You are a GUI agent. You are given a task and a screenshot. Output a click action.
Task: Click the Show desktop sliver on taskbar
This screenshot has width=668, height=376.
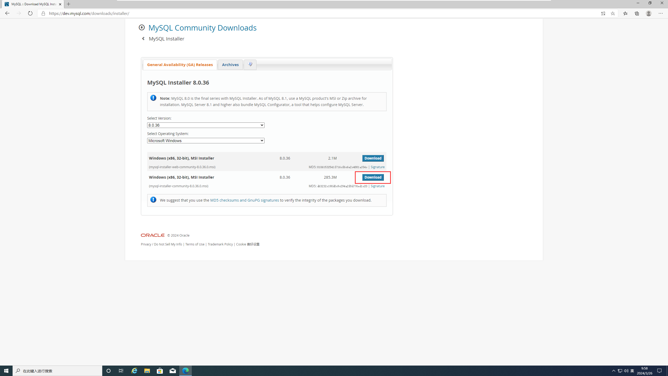coord(667,371)
